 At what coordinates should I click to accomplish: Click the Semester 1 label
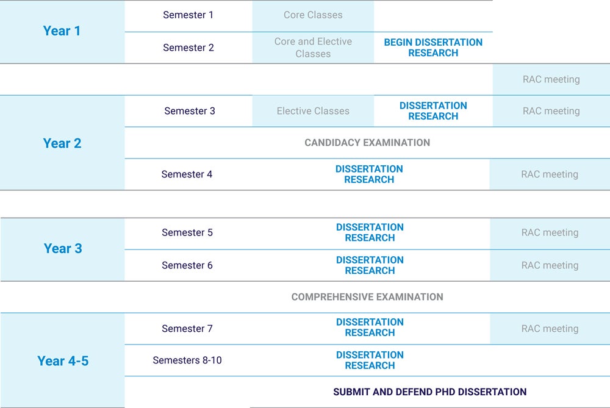(x=188, y=15)
